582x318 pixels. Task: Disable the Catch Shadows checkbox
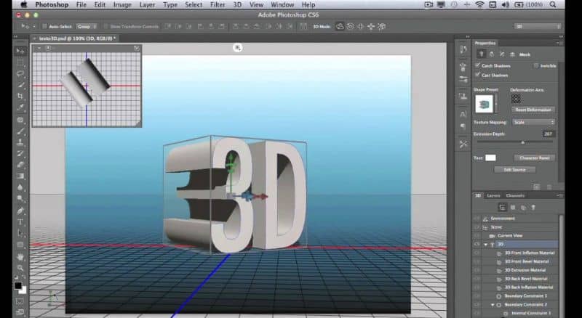click(x=478, y=65)
